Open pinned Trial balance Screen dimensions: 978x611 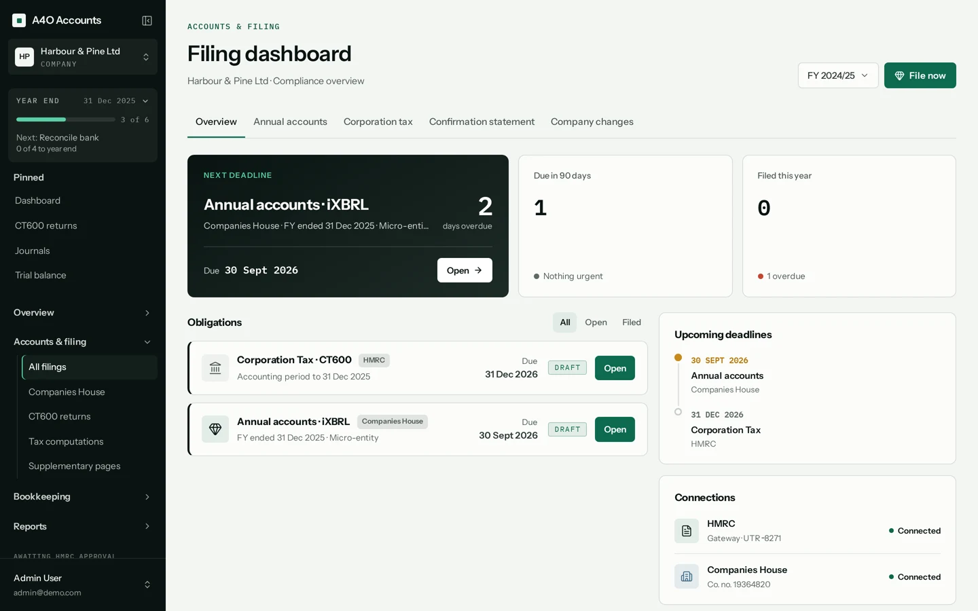click(x=83, y=276)
